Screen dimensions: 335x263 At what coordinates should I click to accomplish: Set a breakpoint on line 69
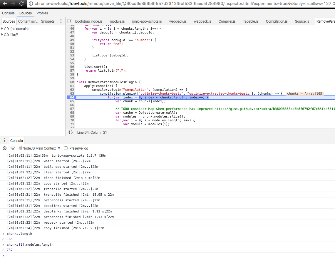[x=72, y=116]
